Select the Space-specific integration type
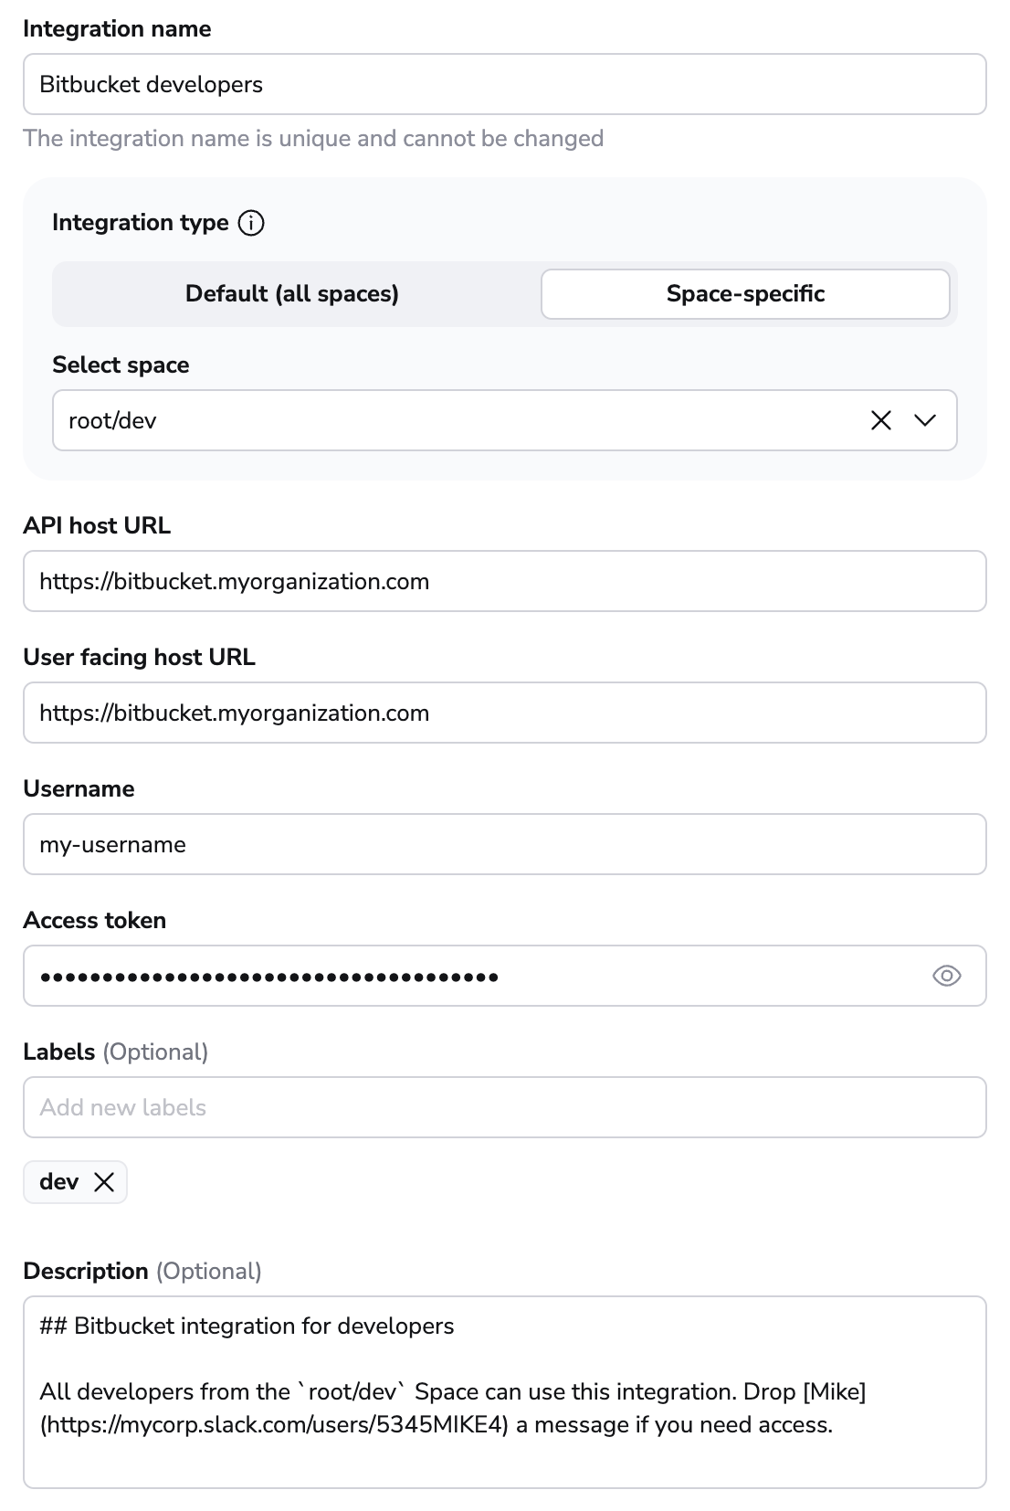This screenshot has height=1511, width=1010. coord(745,294)
